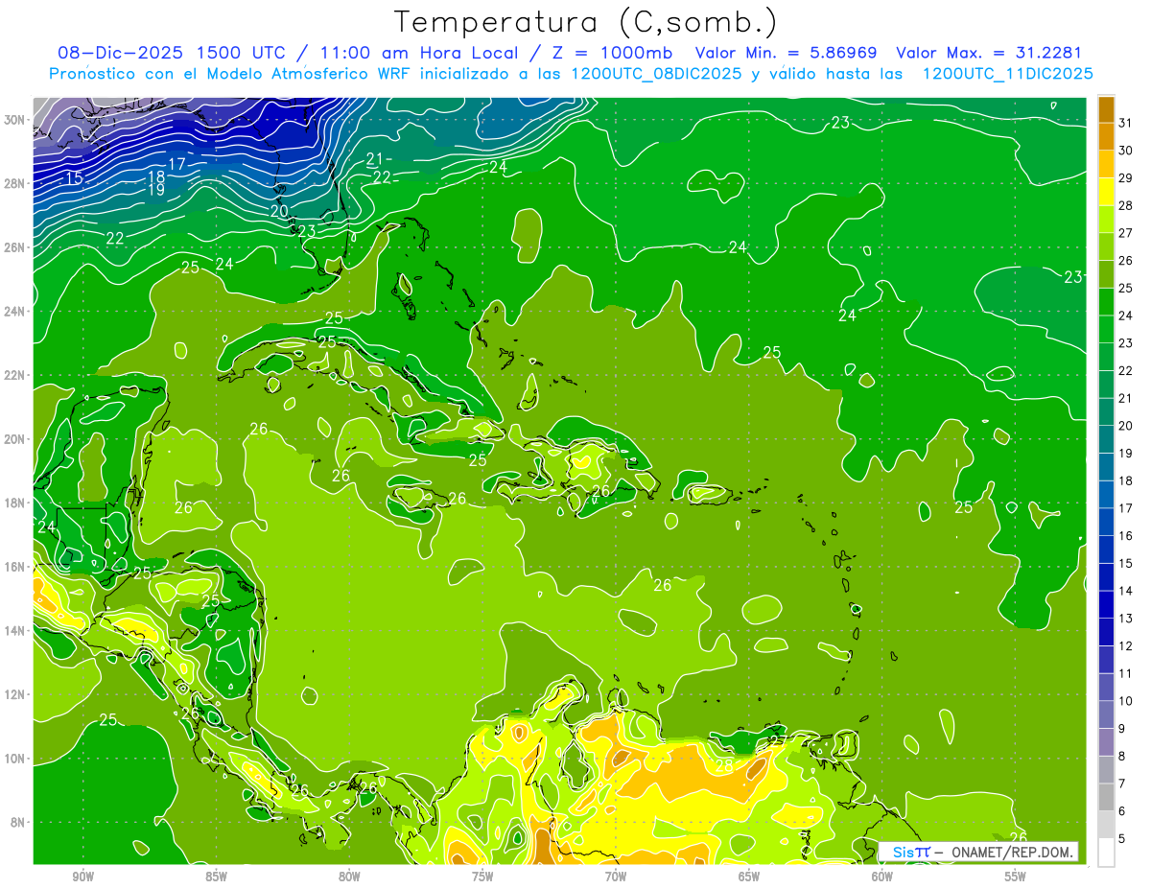Click the 19 isotherm contour label
Screen dimensions: 1151x889
coord(155,190)
